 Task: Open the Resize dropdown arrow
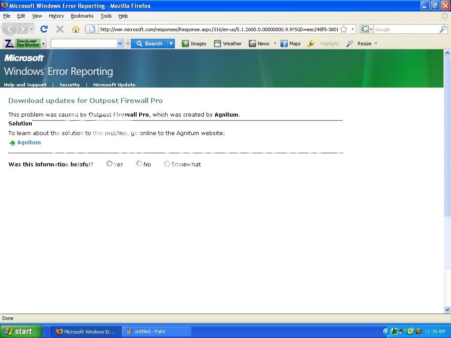376,44
